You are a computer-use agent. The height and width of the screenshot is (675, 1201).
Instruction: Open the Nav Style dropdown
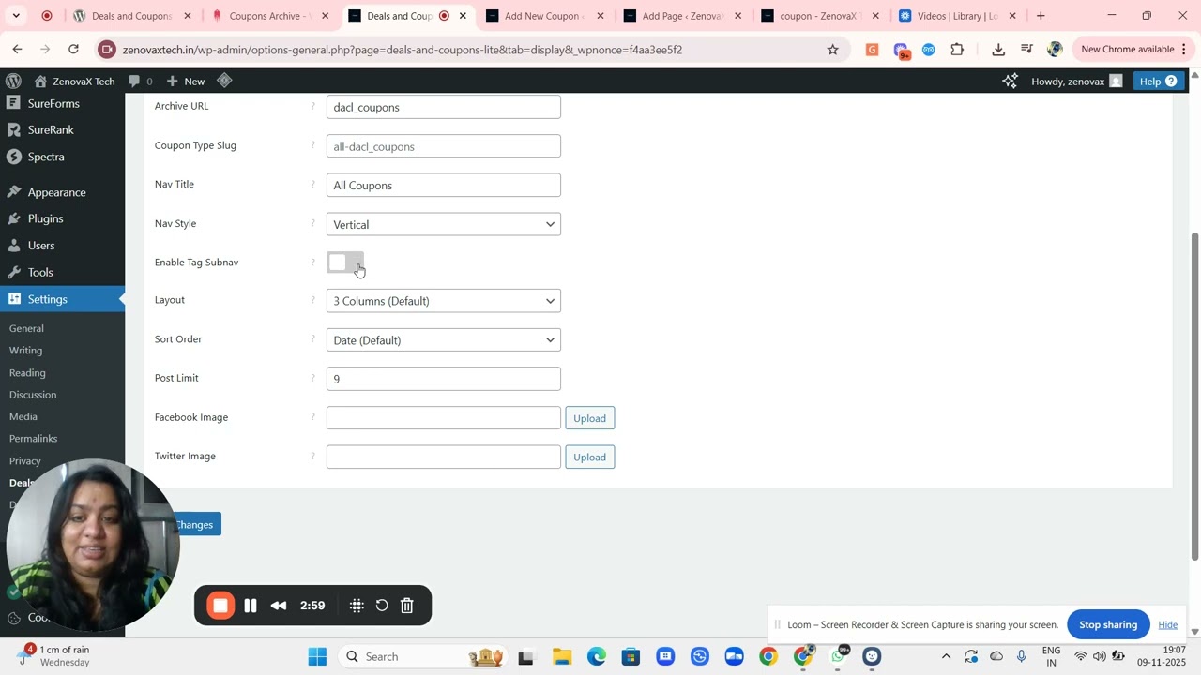pyautogui.click(x=444, y=224)
